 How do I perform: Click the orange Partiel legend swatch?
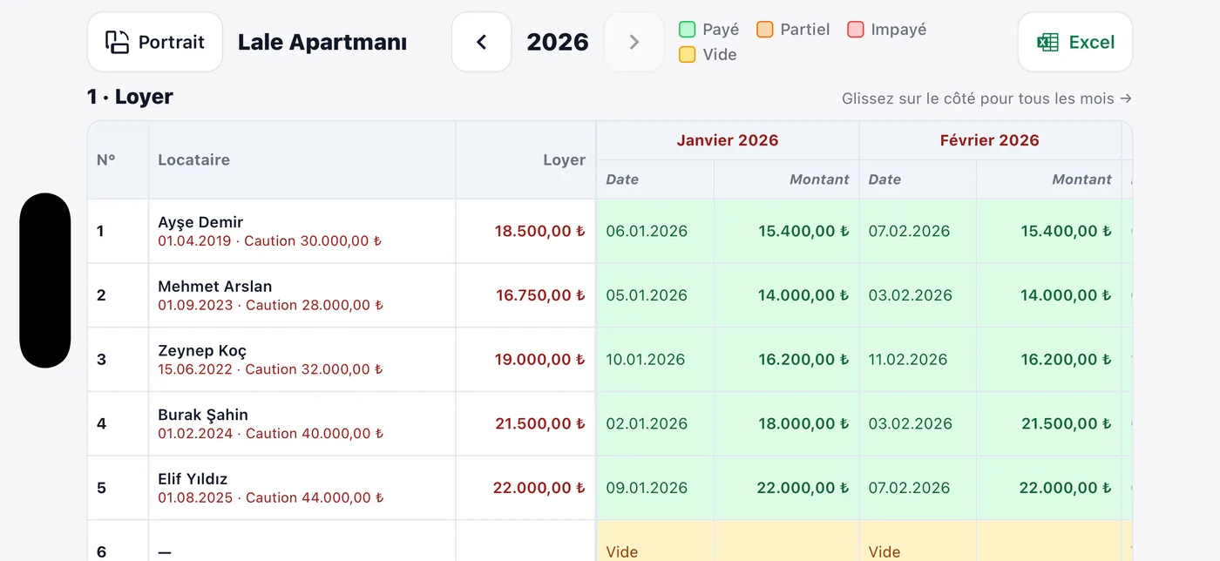pos(765,30)
